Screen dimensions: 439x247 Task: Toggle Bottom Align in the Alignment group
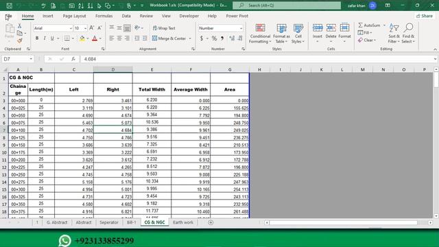[127, 27]
